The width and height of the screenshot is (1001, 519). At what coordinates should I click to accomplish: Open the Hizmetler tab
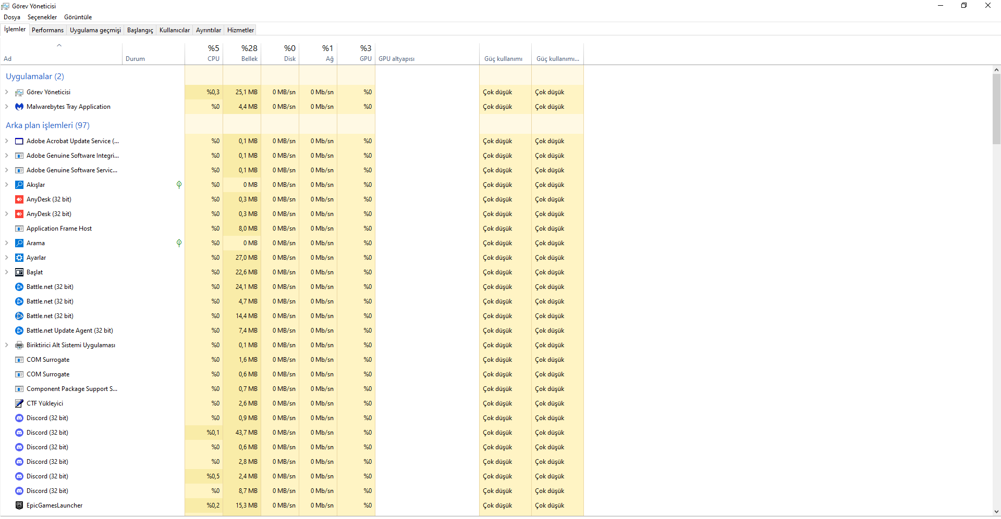(241, 30)
